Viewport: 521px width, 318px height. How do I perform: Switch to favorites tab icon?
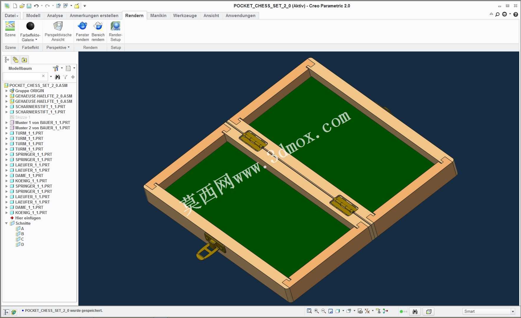24,60
